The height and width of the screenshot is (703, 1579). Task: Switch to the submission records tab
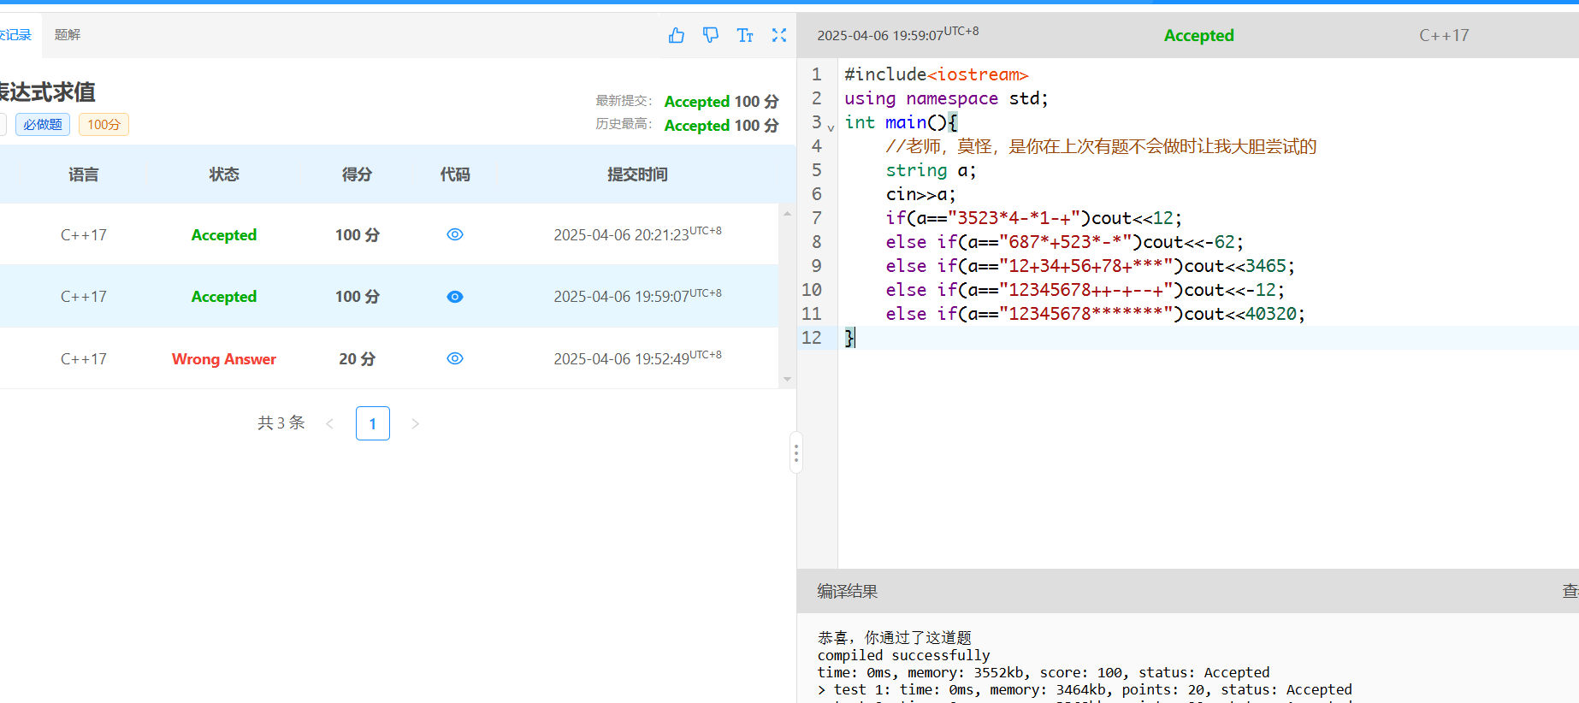tap(15, 35)
